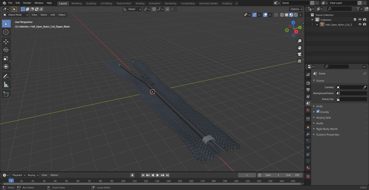Click the pan view hand icon

(300, 48)
